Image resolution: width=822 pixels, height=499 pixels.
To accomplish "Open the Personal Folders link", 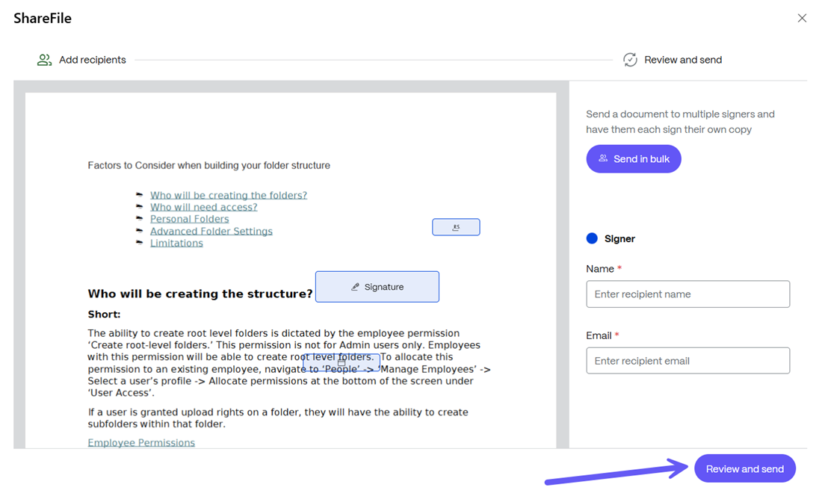I will pyautogui.click(x=189, y=219).
